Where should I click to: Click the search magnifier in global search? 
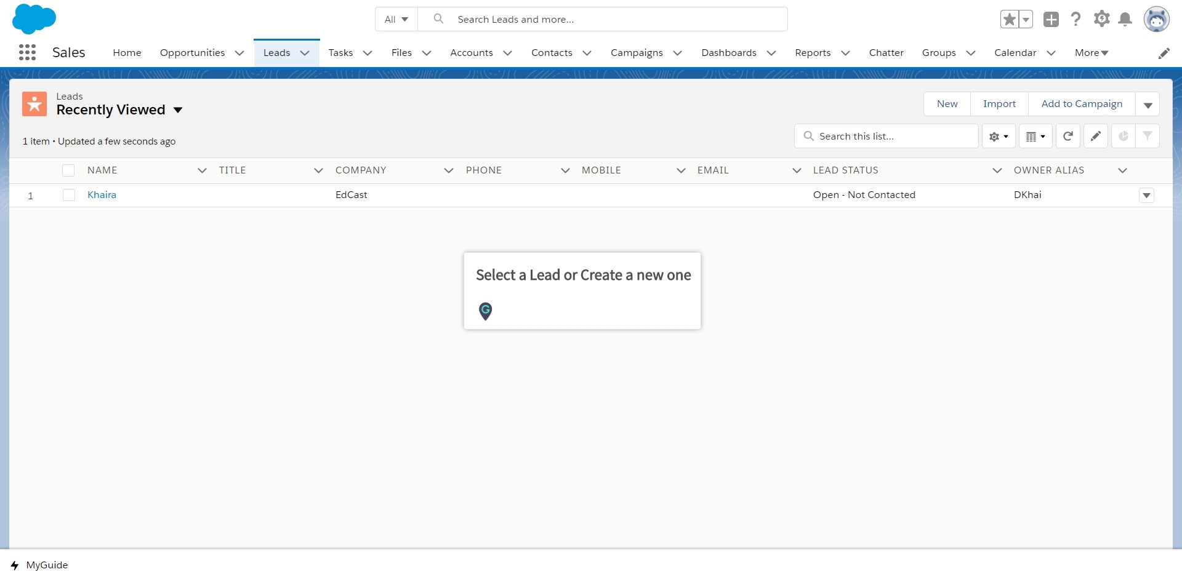[438, 19]
